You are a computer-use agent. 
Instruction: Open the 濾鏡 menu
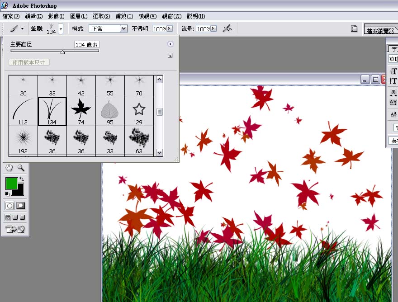click(124, 16)
